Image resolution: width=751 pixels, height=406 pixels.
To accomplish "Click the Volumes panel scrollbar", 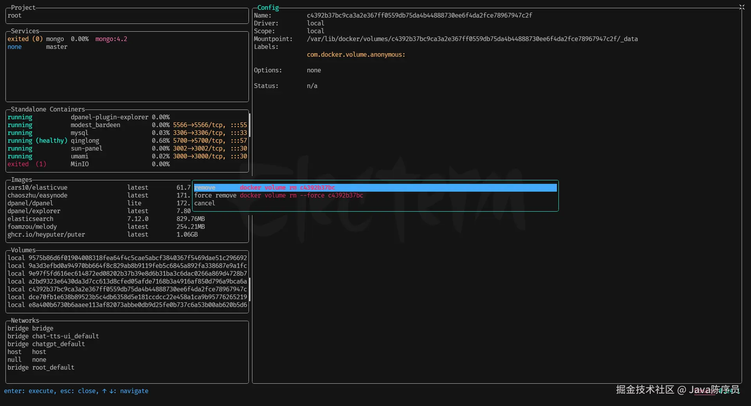I will [249, 289].
